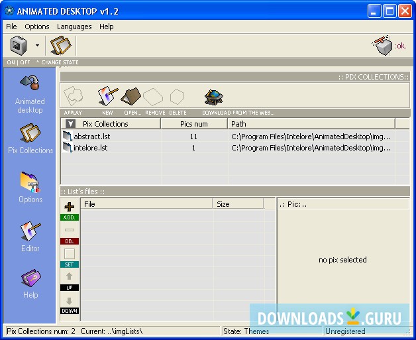The height and width of the screenshot is (340, 416).
Task: Click the sort arrow in Pix Collections header
Action: (x=70, y=124)
